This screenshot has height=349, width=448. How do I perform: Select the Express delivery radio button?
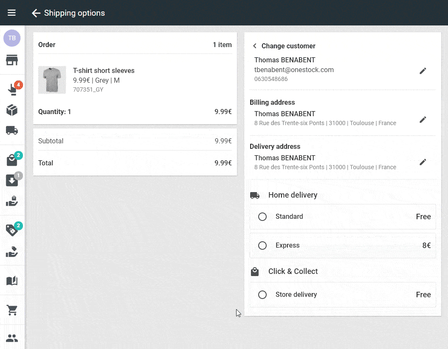262,246
